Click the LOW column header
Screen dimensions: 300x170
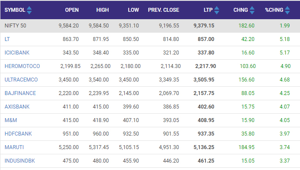point(133,10)
